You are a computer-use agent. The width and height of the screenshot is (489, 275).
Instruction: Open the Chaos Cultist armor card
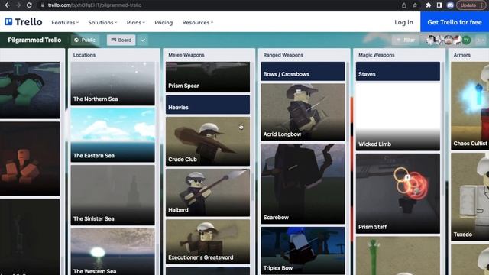click(x=470, y=105)
